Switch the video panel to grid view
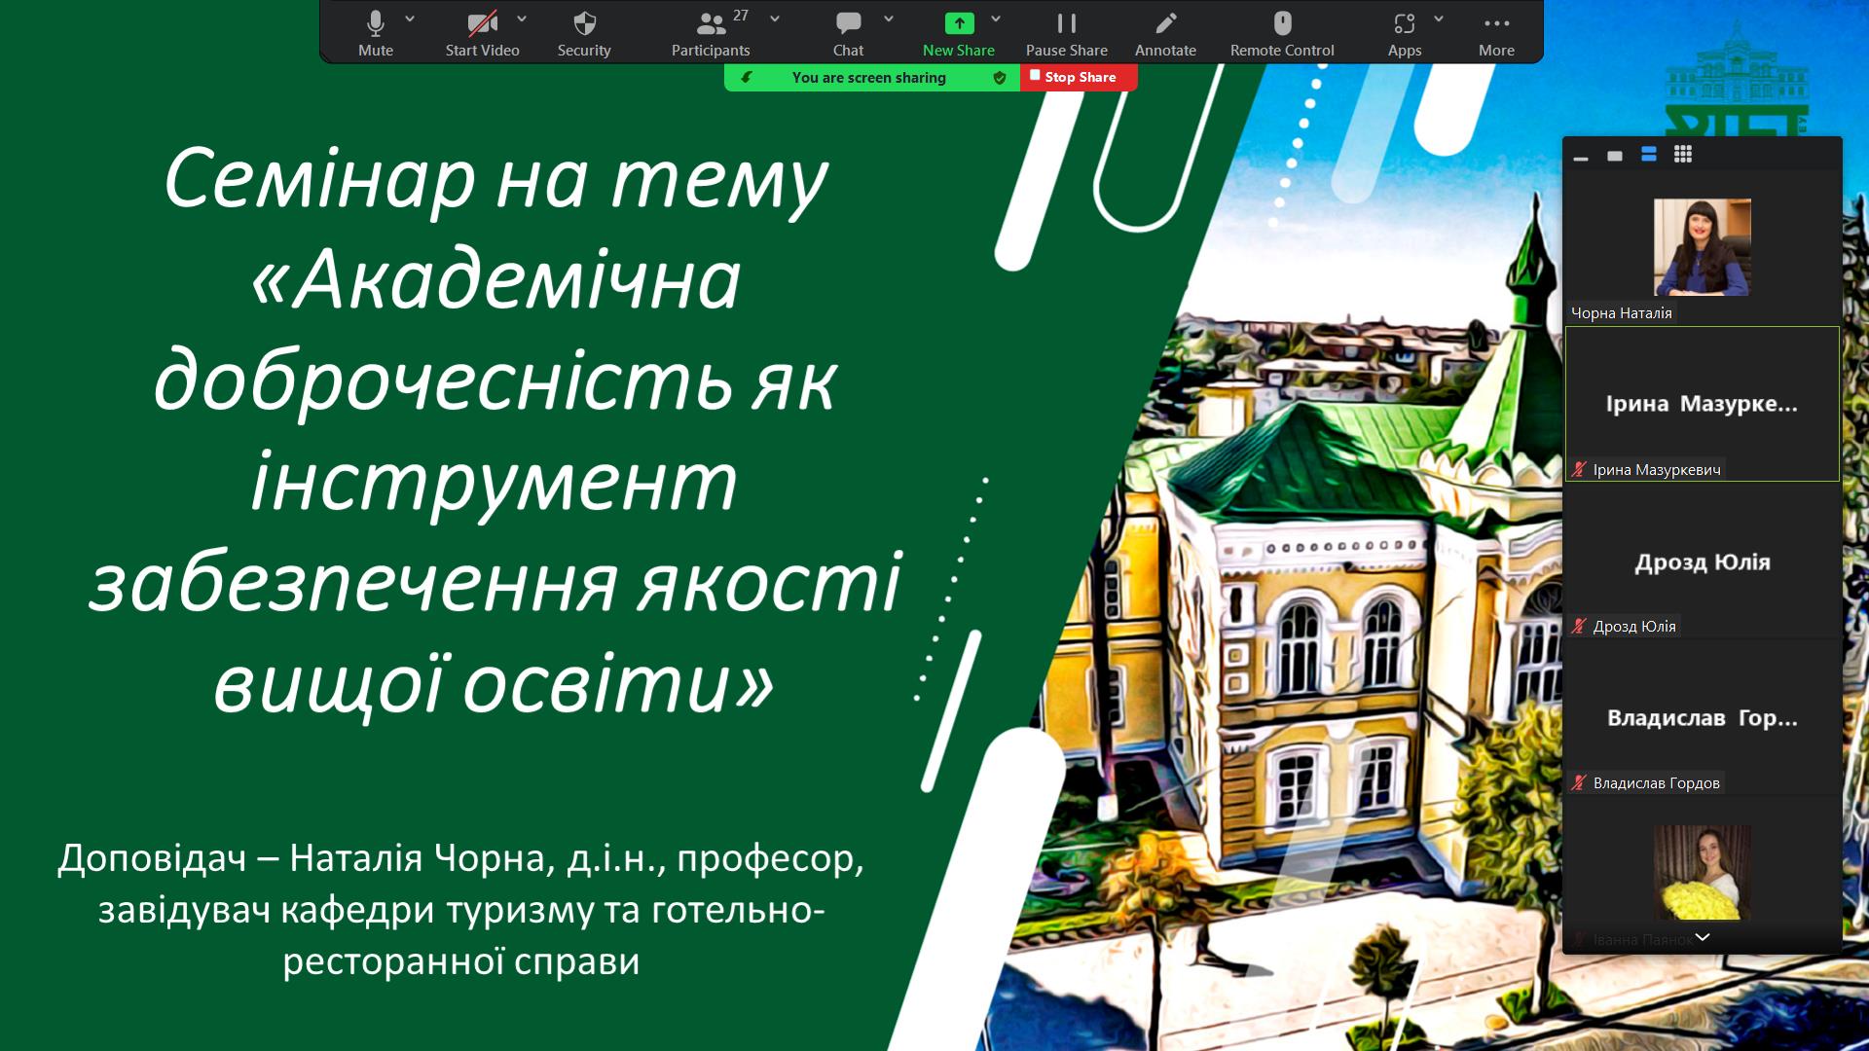 click(1683, 154)
